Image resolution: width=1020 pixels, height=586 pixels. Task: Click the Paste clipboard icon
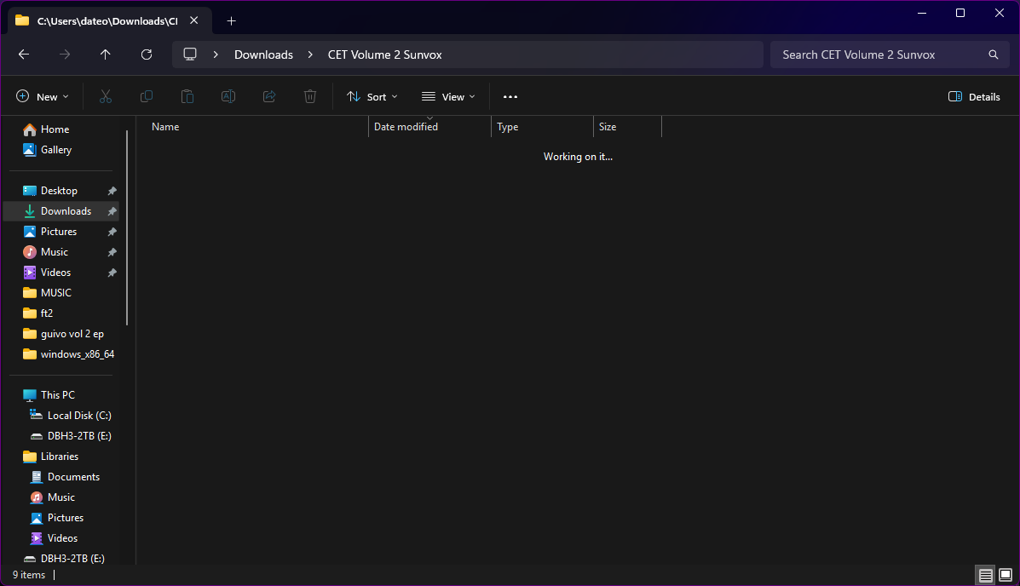(187, 97)
